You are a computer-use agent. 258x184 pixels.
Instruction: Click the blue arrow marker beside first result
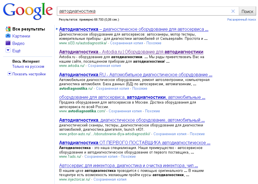[x=57, y=29]
